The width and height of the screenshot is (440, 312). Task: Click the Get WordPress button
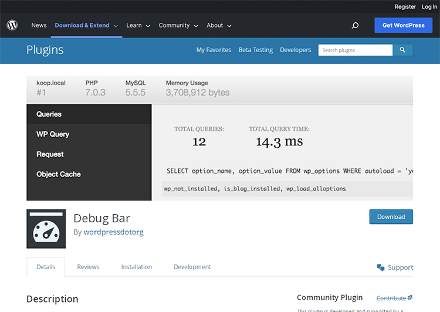pos(403,25)
